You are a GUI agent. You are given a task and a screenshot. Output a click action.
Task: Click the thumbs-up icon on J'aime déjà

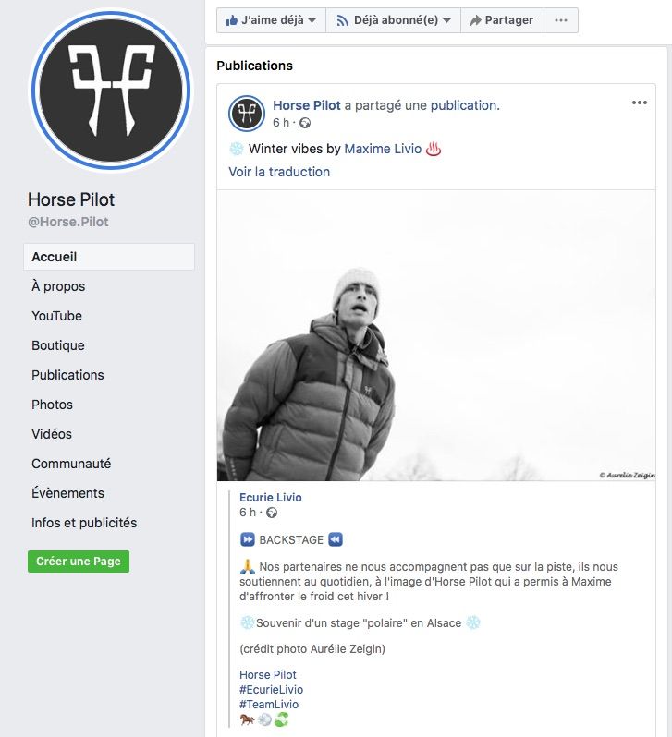click(231, 20)
